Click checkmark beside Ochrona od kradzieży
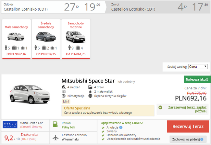211x145 pixels. [103, 135]
